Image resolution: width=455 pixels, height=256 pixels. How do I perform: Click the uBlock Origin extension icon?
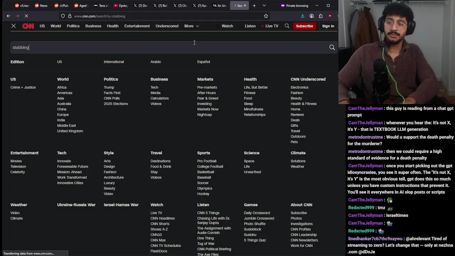click(330, 16)
